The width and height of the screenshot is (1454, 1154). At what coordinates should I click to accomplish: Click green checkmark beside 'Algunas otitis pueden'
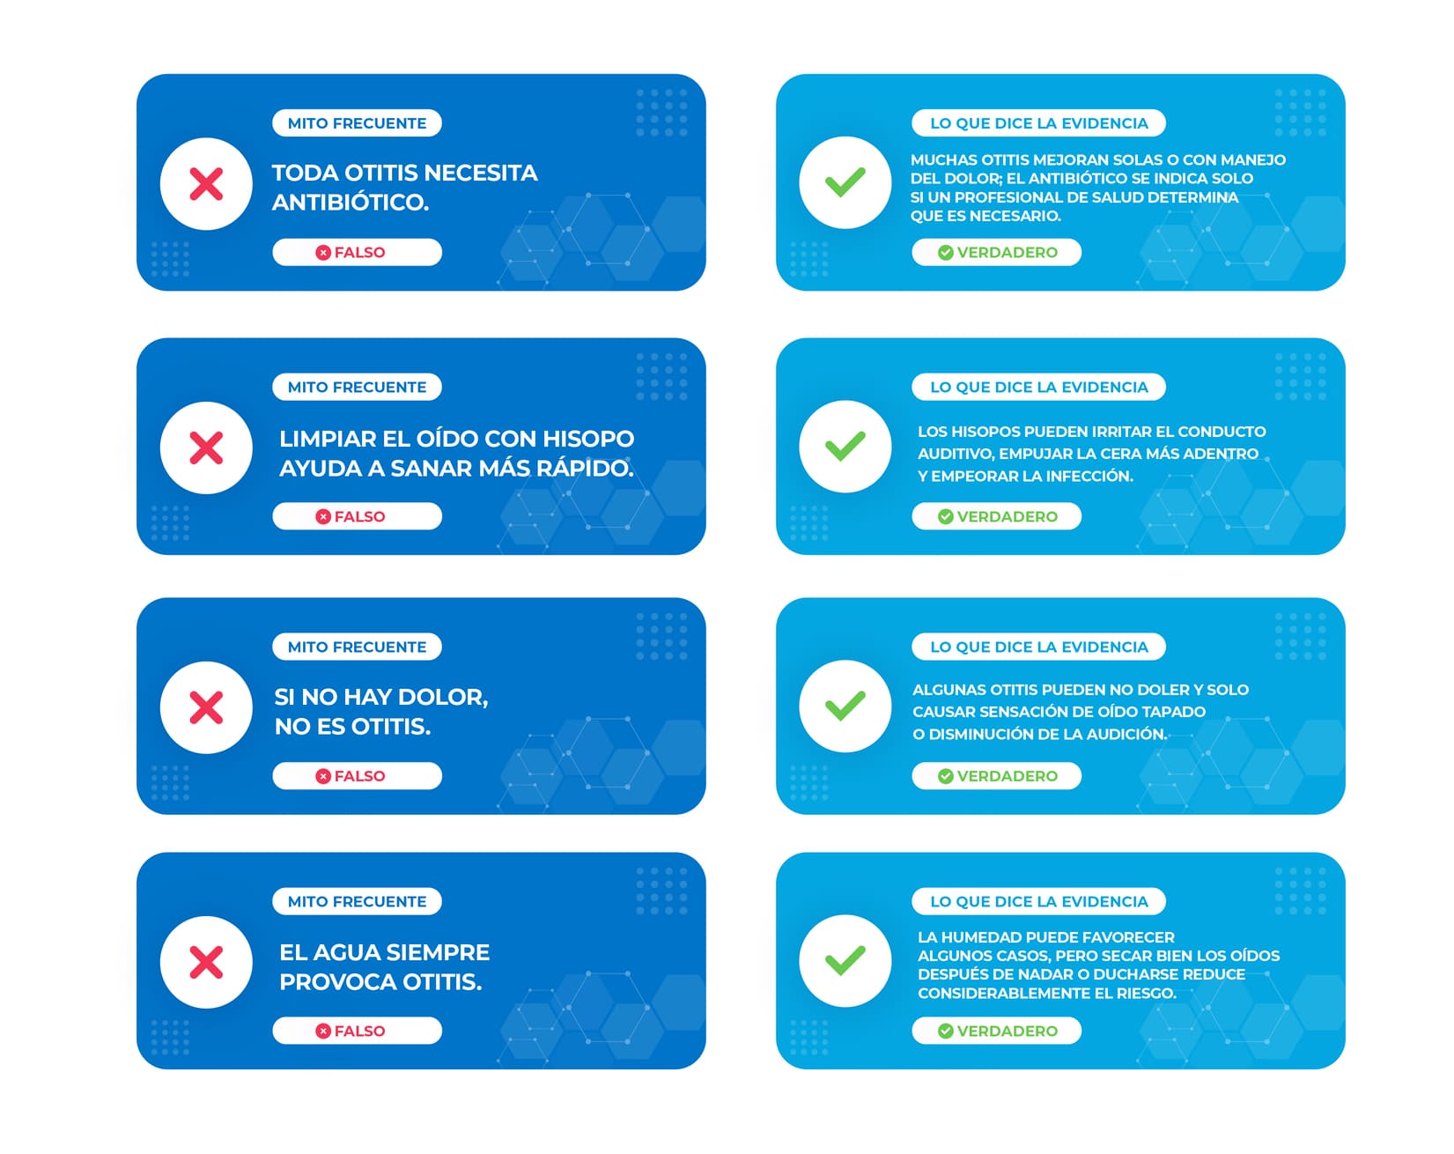[x=845, y=706]
